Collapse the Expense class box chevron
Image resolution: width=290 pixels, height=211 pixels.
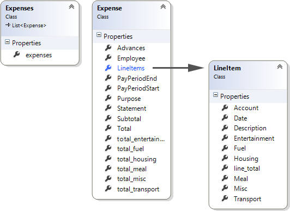tap(163, 7)
